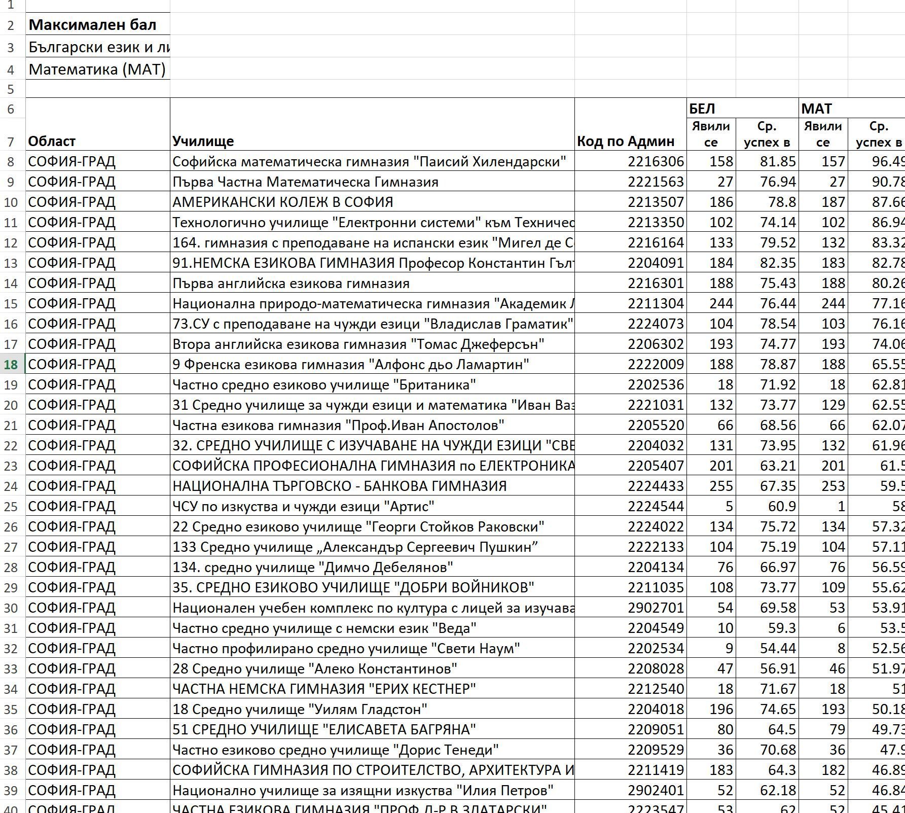Select the BEL count cell 255
Viewport: 905px width, 813px height.
pos(711,486)
